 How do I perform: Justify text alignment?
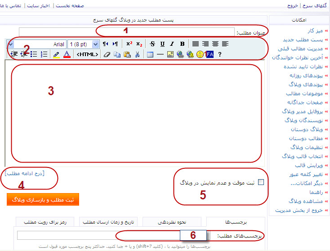(x=196, y=44)
